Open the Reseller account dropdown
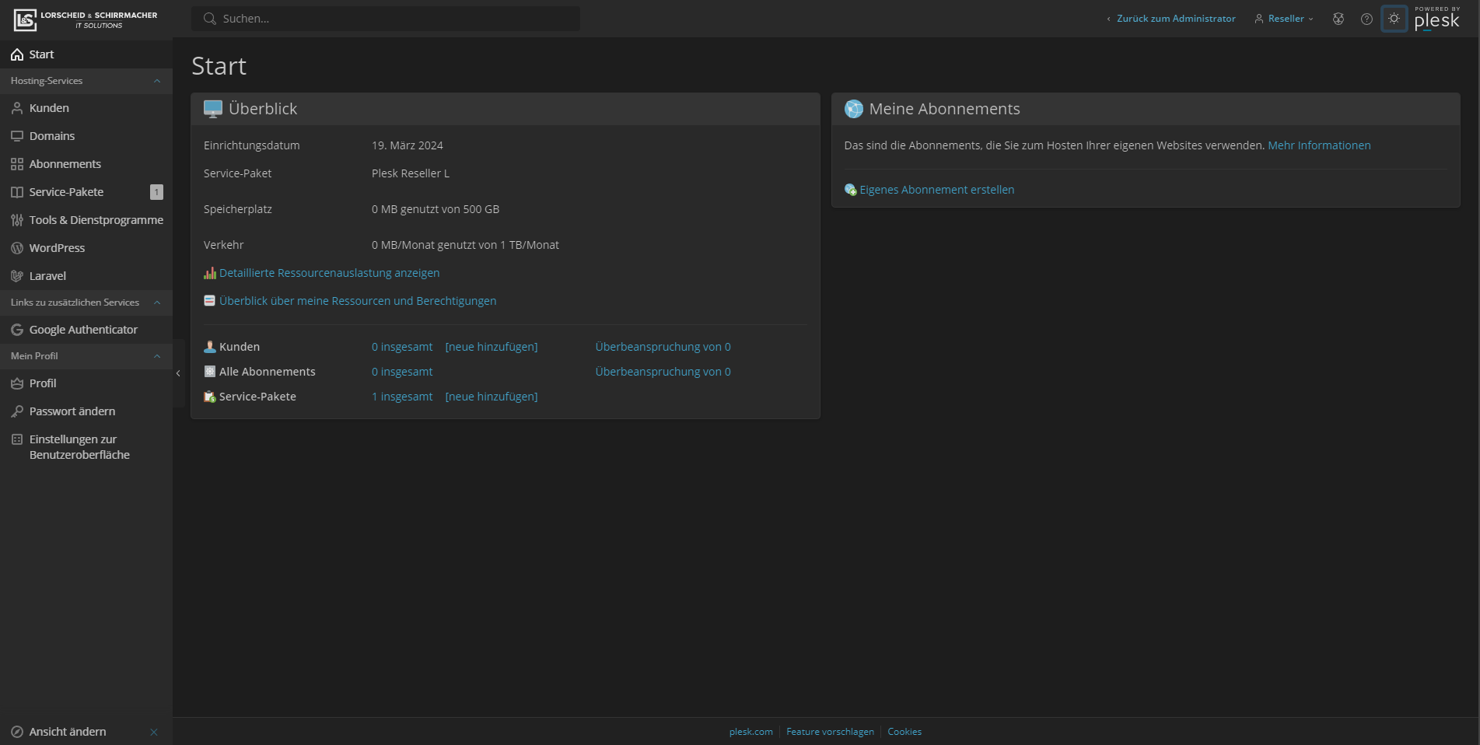This screenshot has width=1480, height=745. click(x=1284, y=19)
